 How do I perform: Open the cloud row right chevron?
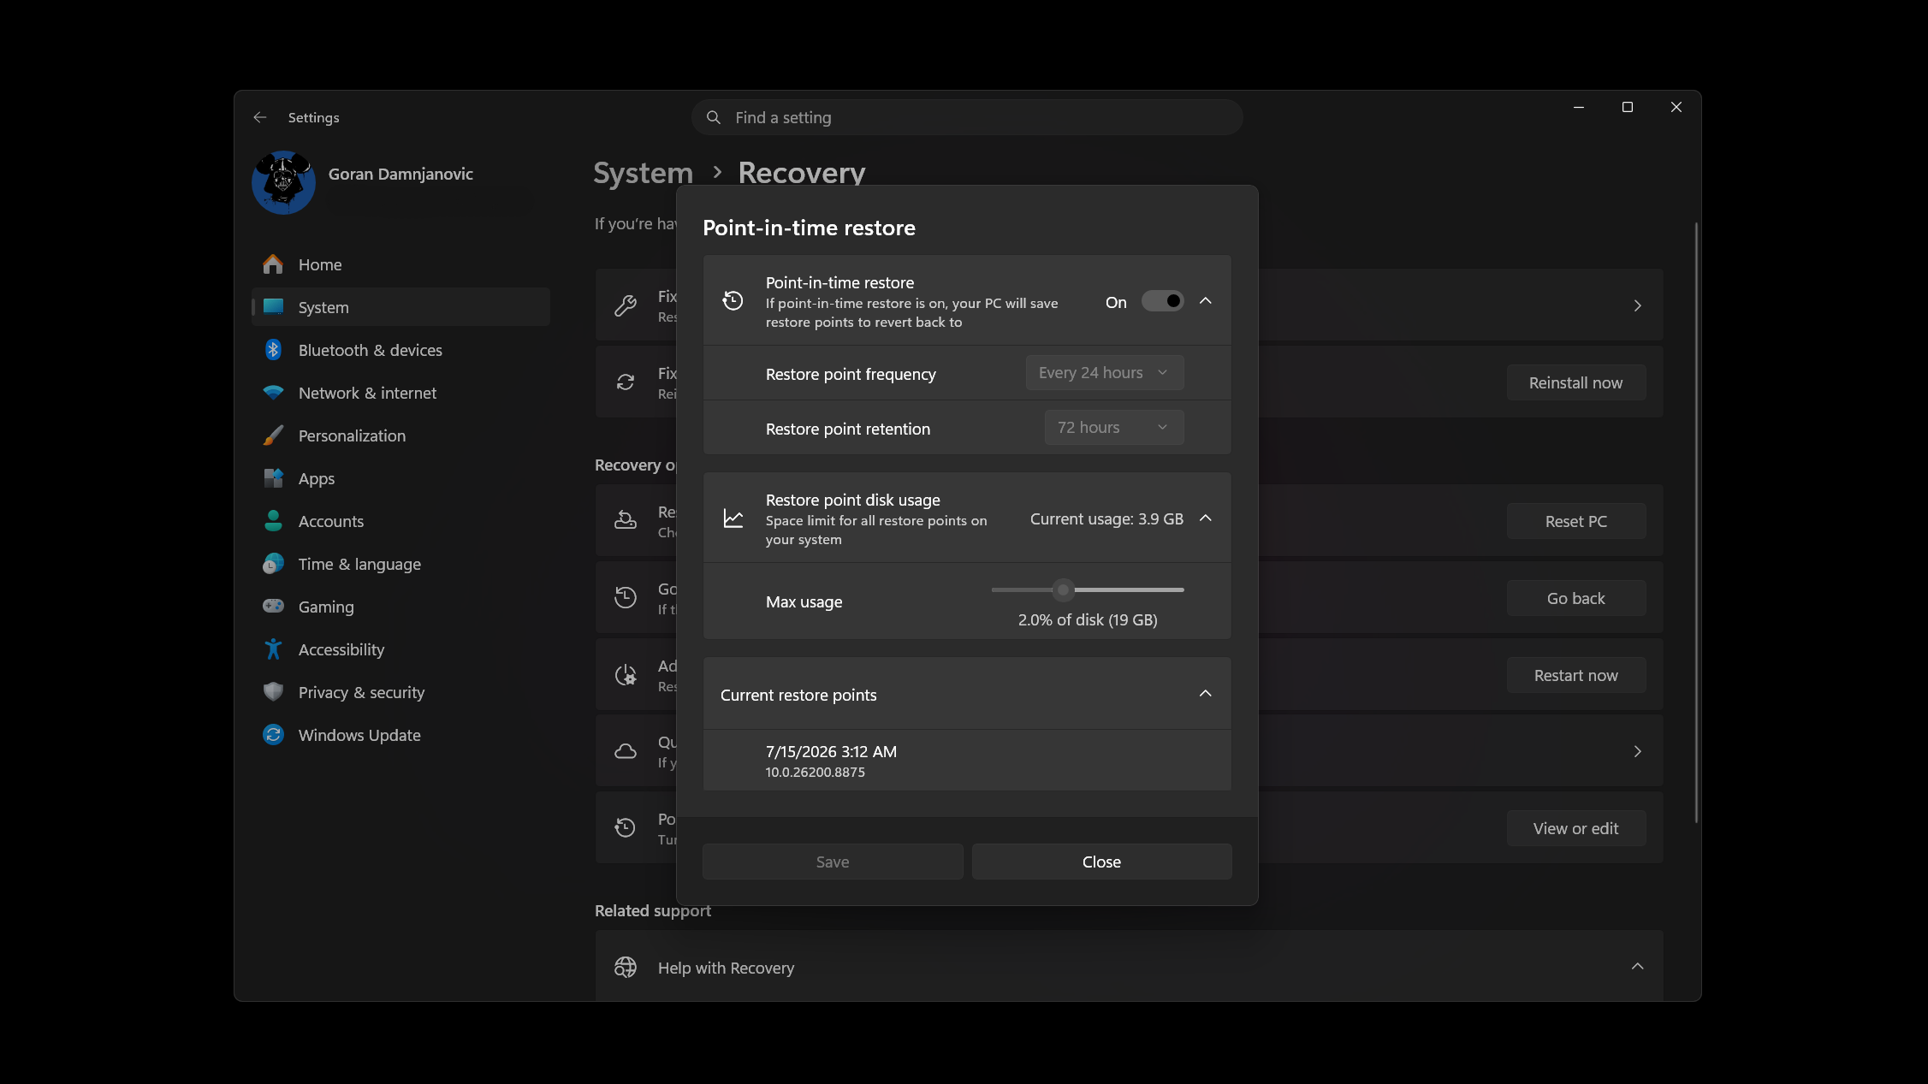pyautogui.click(x=1637, y=751)
